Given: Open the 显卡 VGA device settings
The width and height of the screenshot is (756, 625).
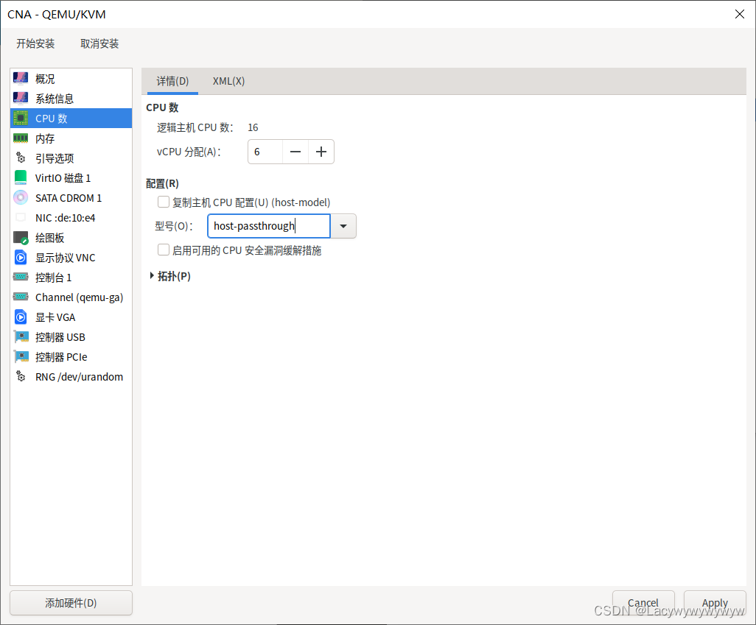Looking at the screenshot, I should (x=55, y=317).
